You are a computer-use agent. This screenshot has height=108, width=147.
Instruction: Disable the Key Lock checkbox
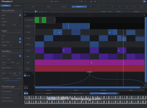pyautogui.click(x=20, y=56)
